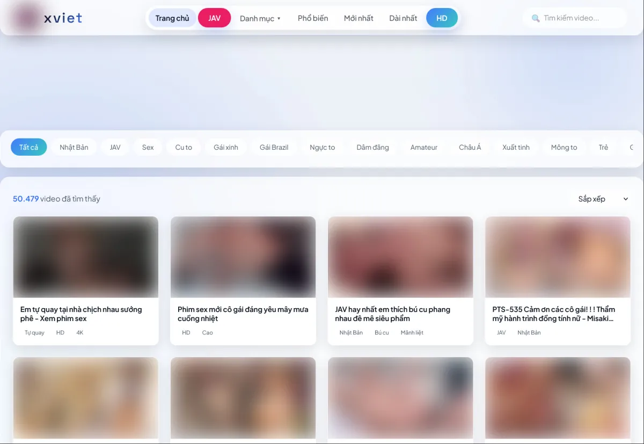
Task: Toggle the Nhật Bản category filter chip
Action: 74,147
